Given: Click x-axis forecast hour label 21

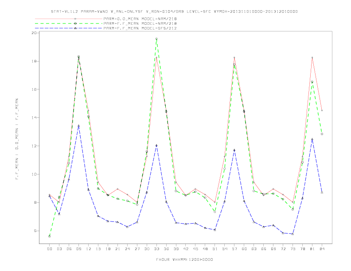Looking at the screenshot, I should [117, 249].
